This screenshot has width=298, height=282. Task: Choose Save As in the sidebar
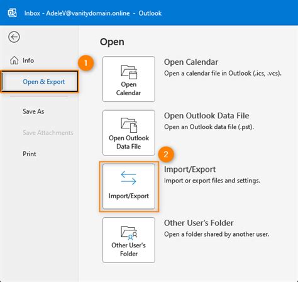33,111
